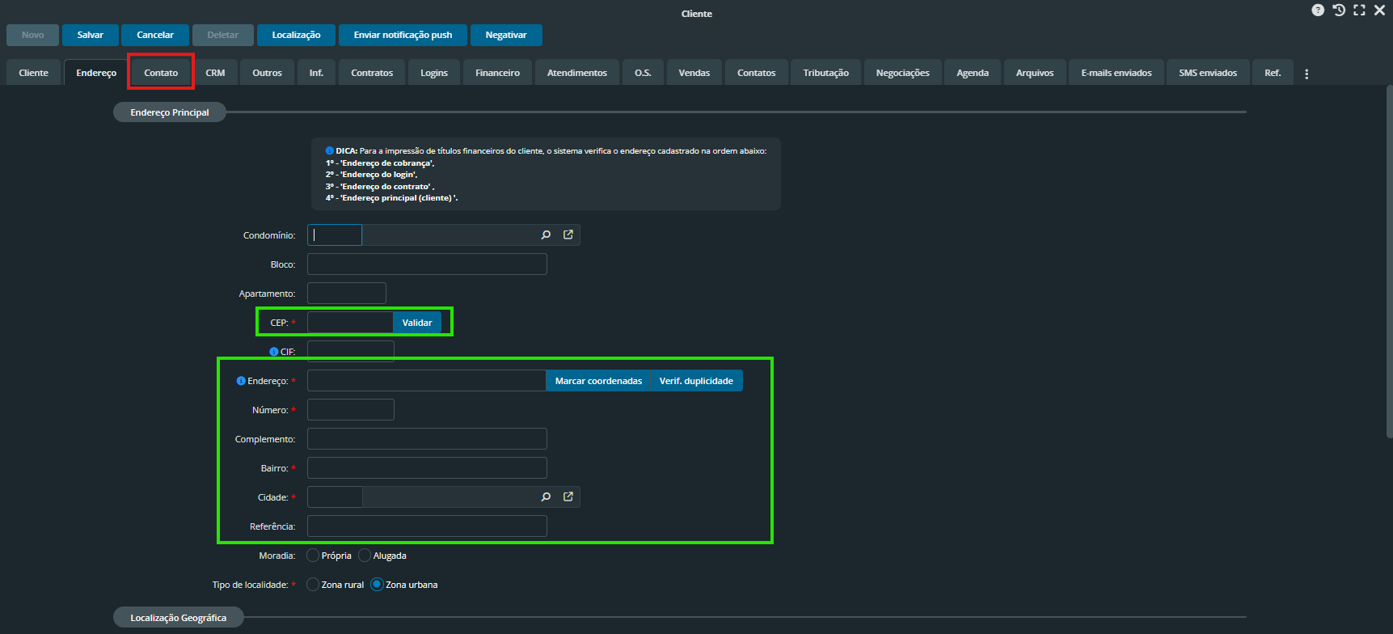Choose Zona rural locality type
This screenshot has width=1393, height=634.
pyautogui.click(x=313, y=585)
